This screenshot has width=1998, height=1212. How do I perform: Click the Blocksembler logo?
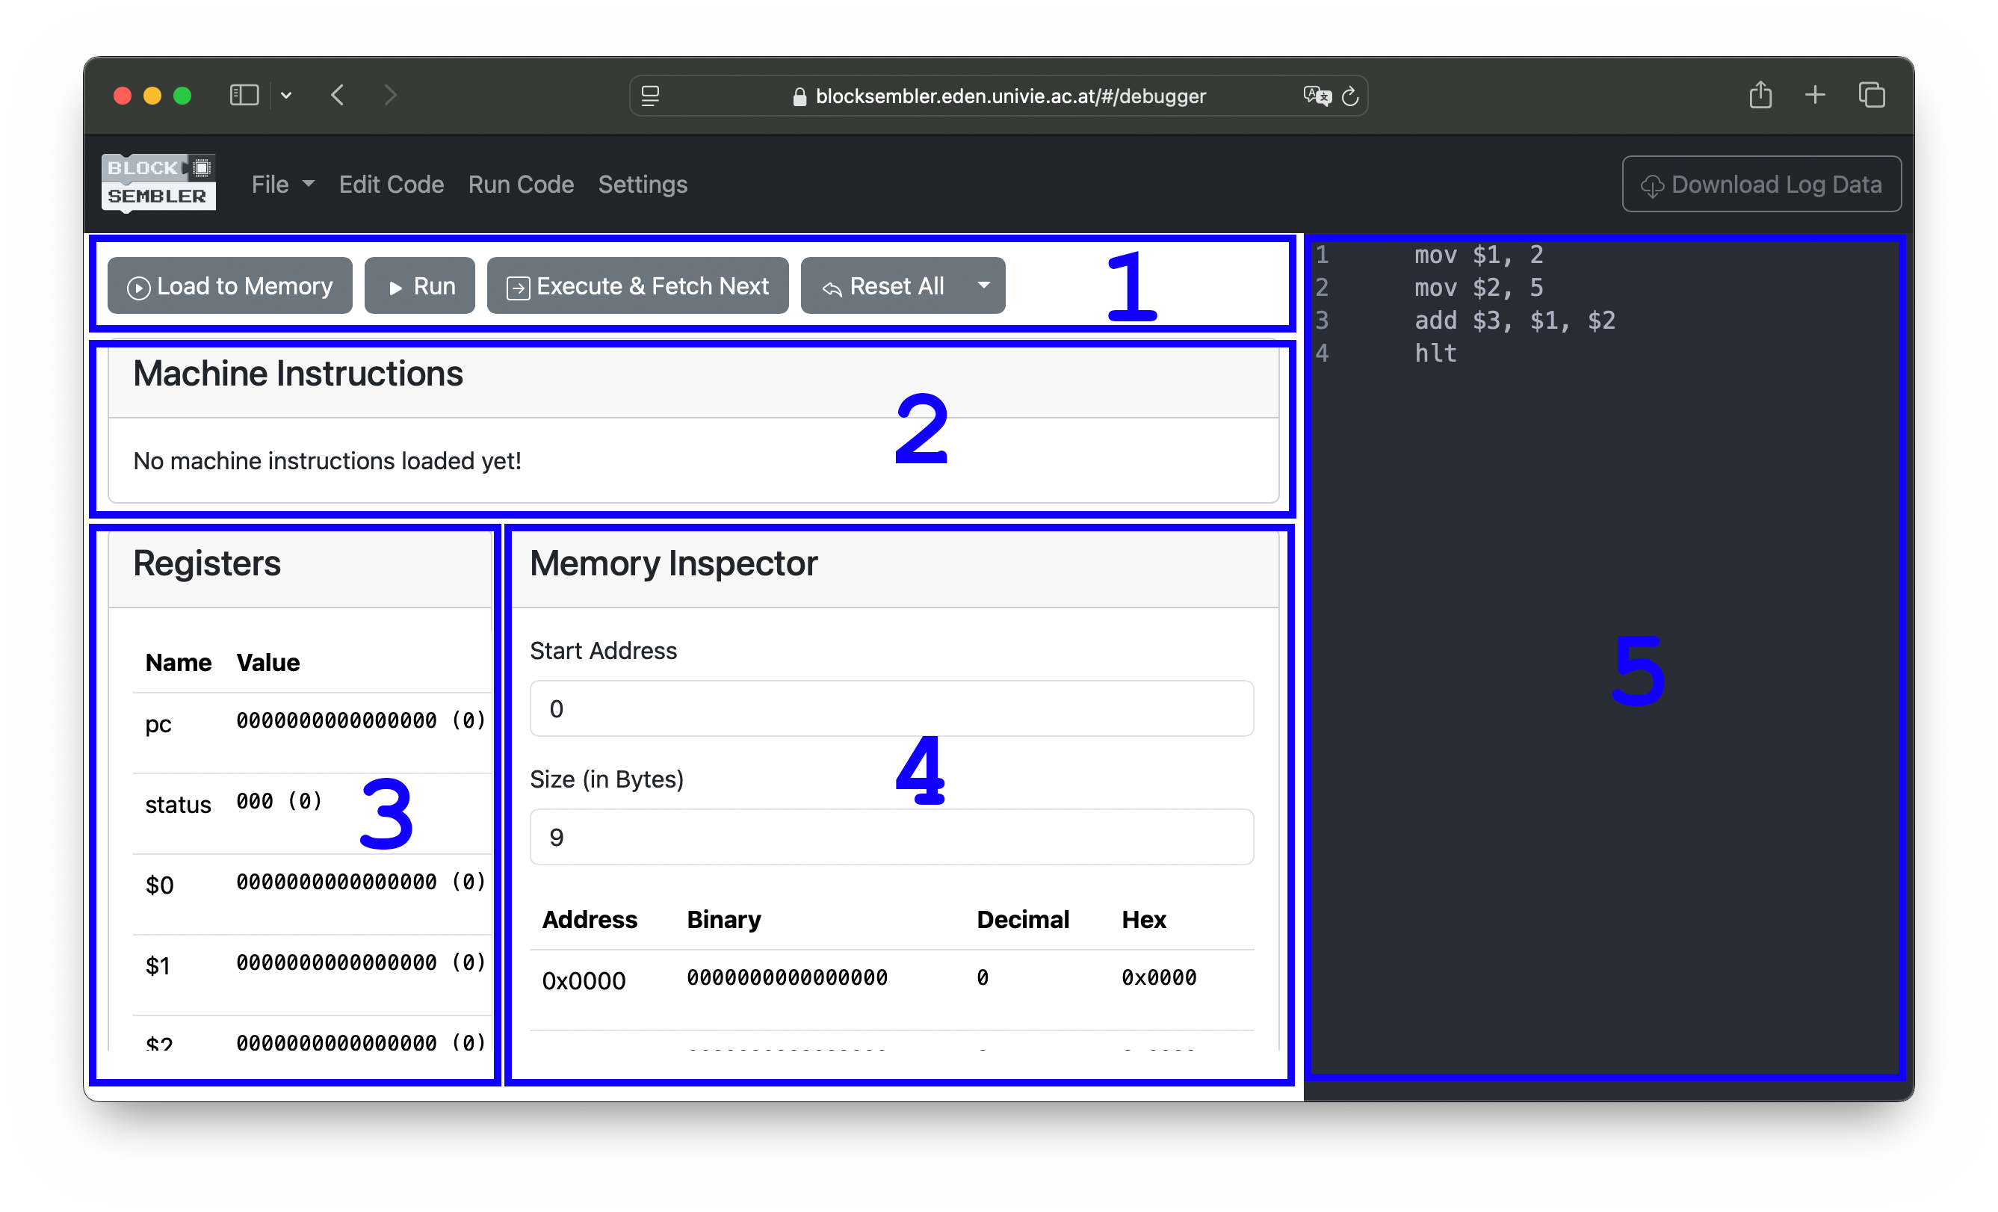click(x=158, y=182)
